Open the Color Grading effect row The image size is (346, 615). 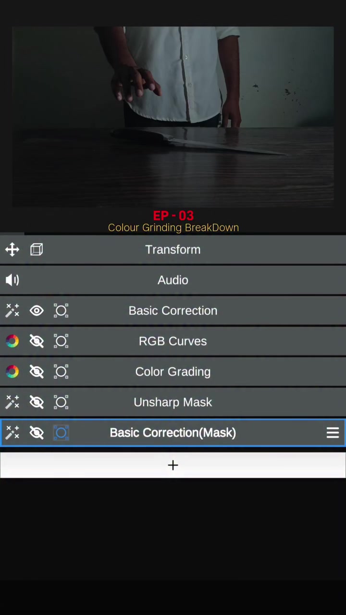tap(173, 372)
